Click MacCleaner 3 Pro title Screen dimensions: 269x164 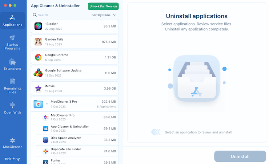(x=64, y=102)
